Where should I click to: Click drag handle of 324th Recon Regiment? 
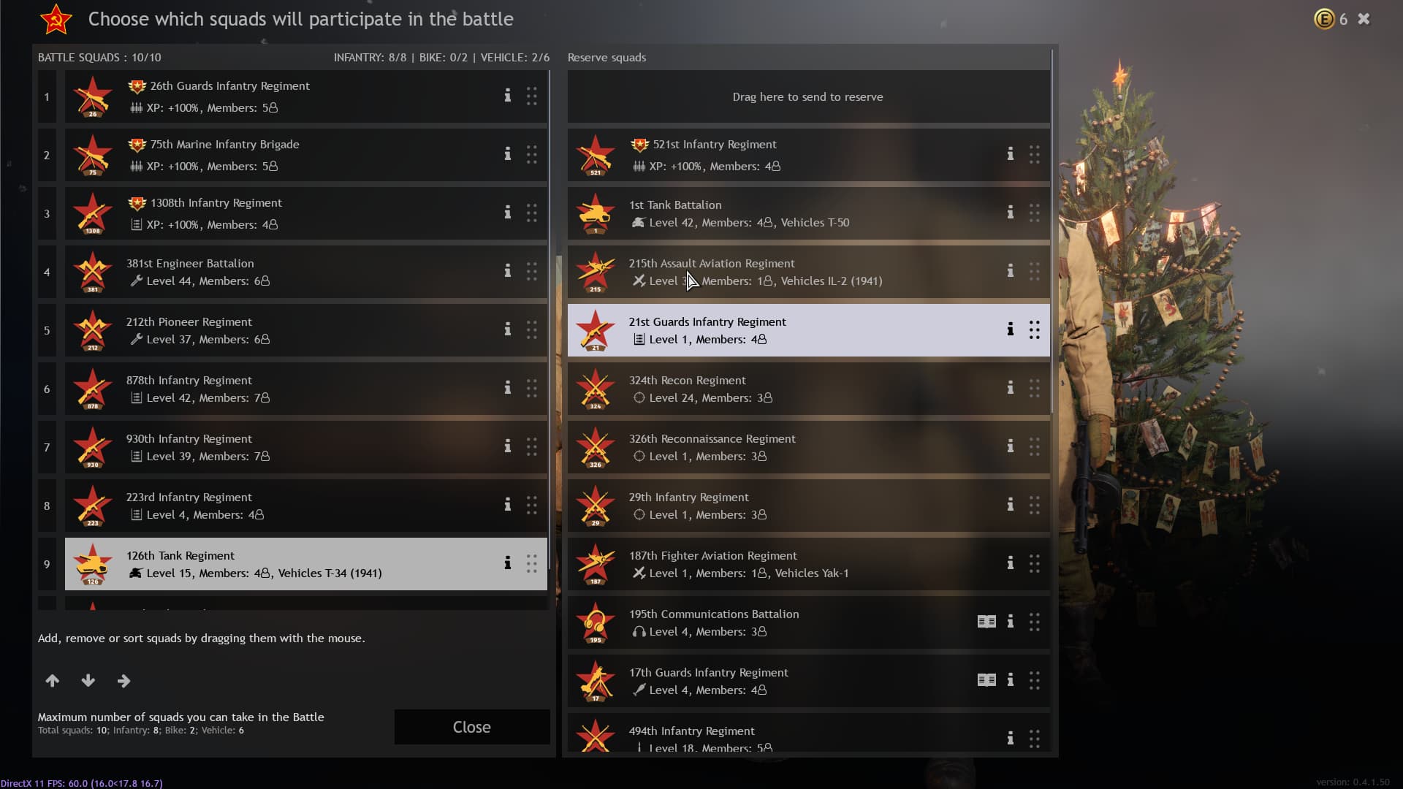[1035, 388]
